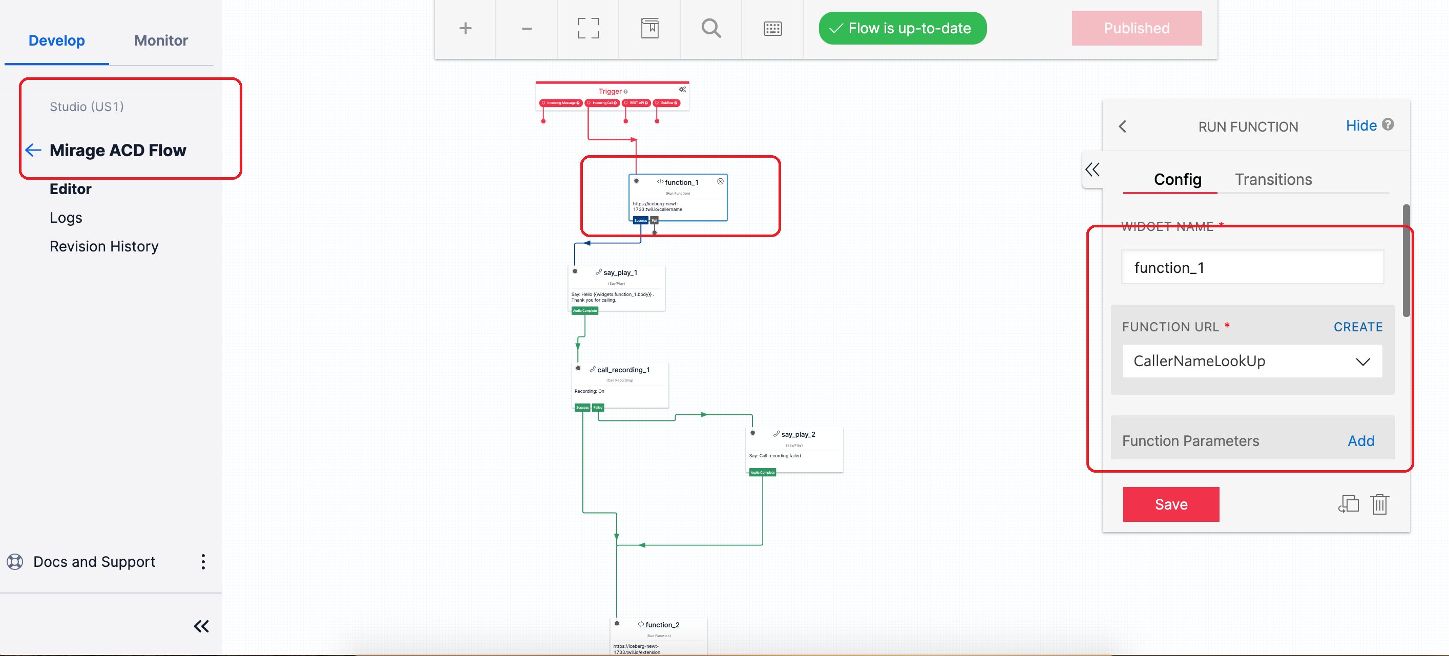Collapse the widget panel with double chevron
This screenshot has width=1449, height=656.
pyautogui.click(x=1093, y=170)
